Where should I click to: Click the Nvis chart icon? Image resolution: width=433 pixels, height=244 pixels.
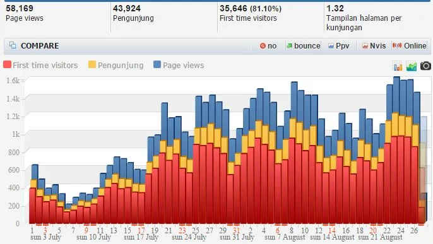point(365,46)
